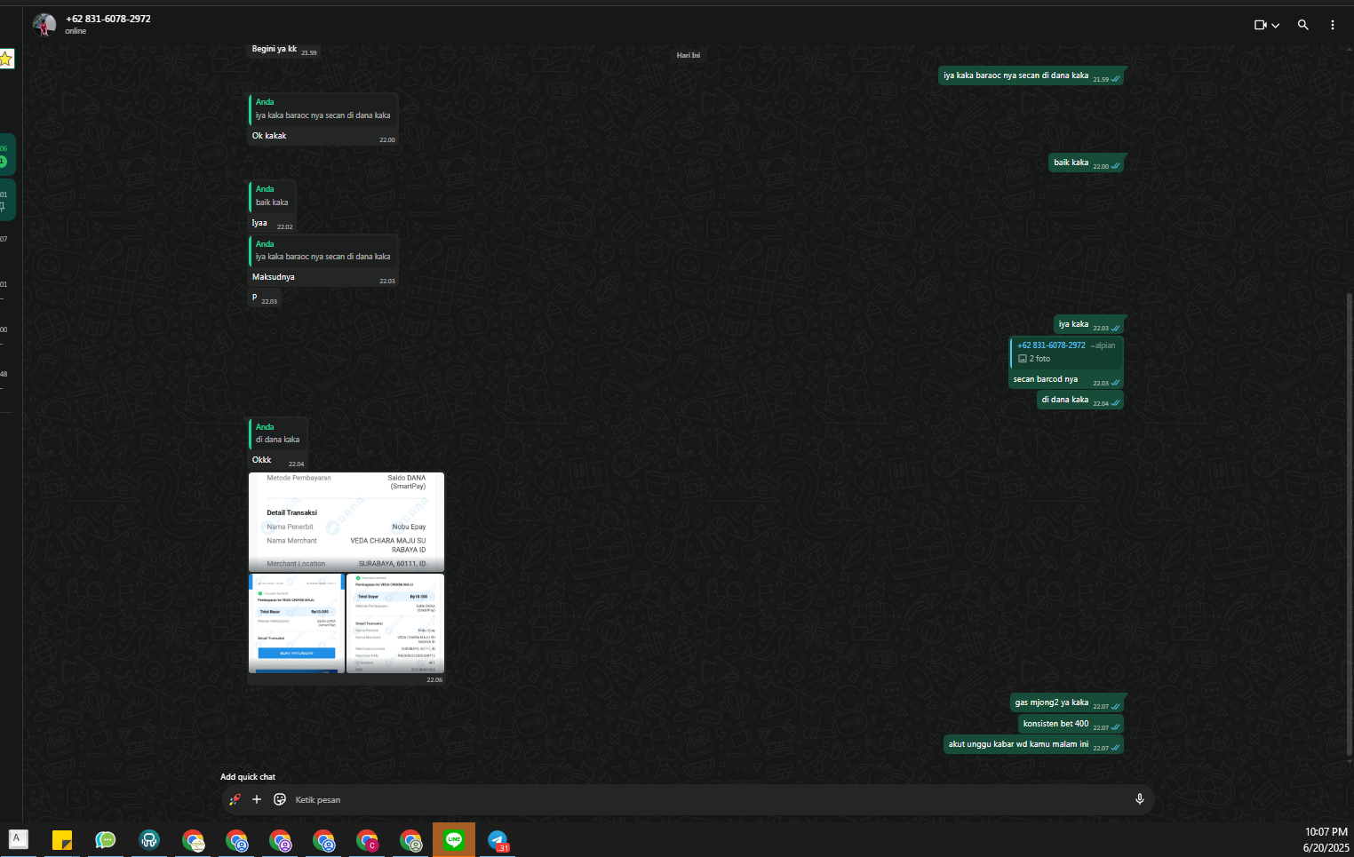Click the starred messages star icon
1354x857 pixels.
pos(6,60)
